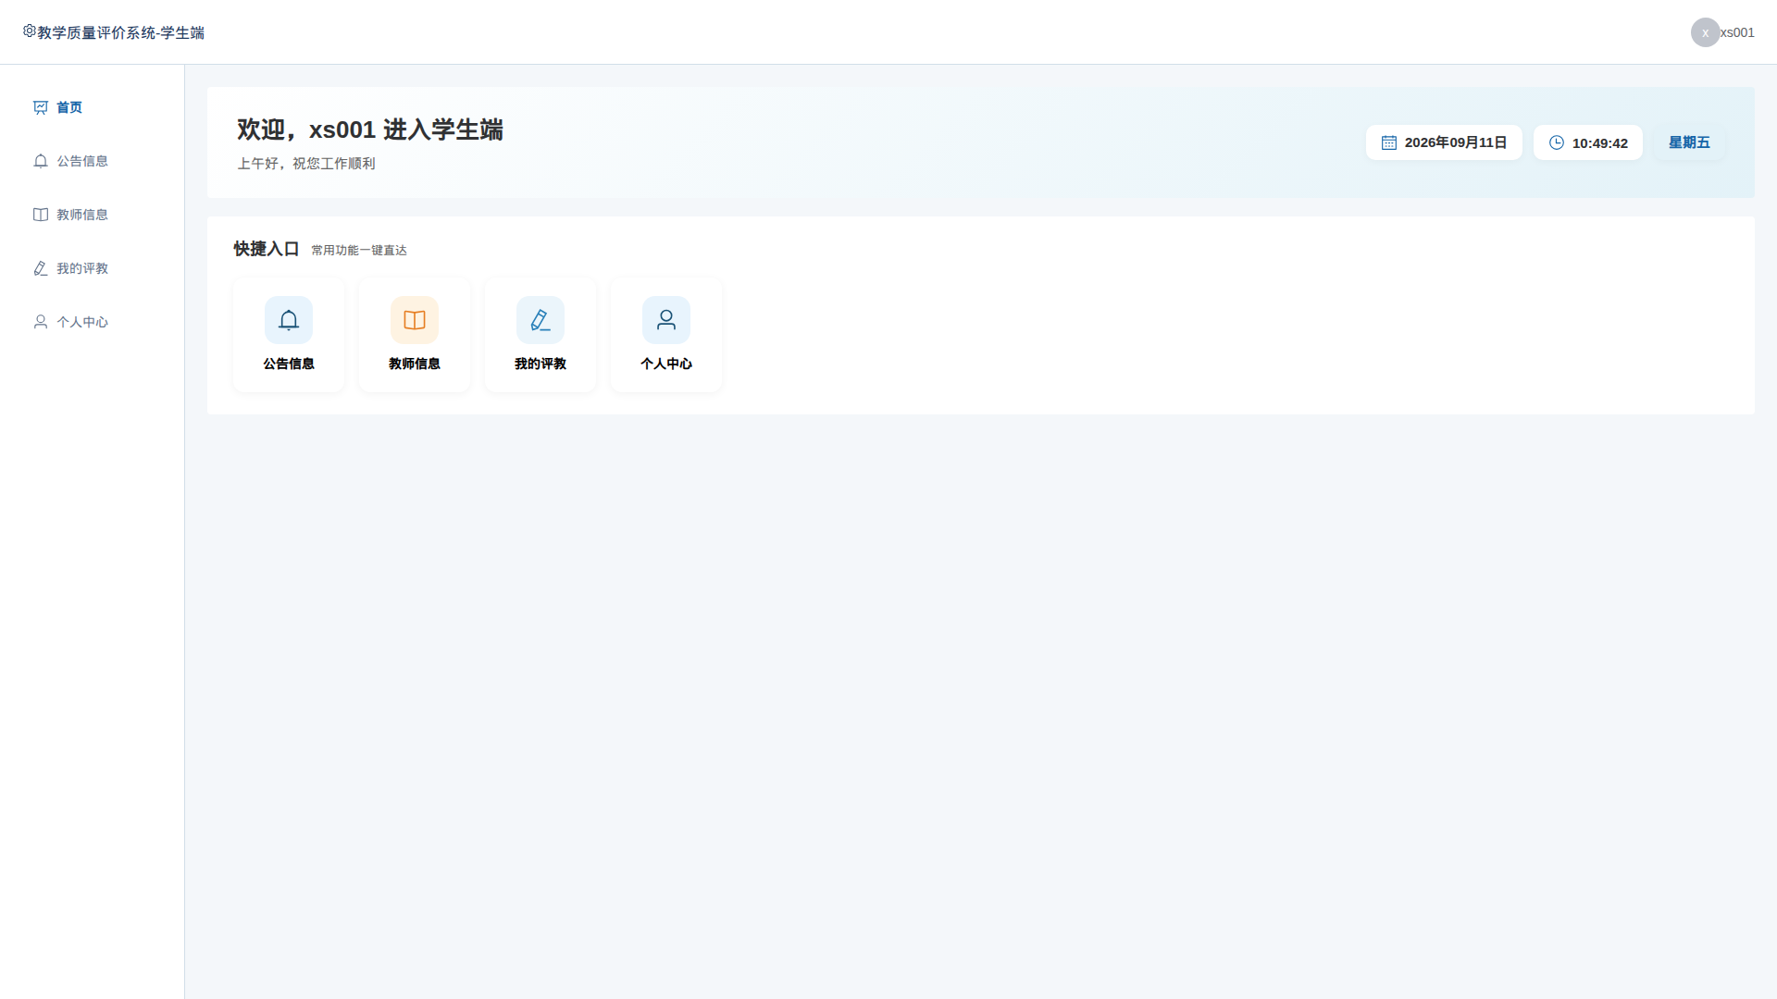Click the 教学质量评价系统-学生端 title
Screen dimensions: 1777x999
click(120, 32)
